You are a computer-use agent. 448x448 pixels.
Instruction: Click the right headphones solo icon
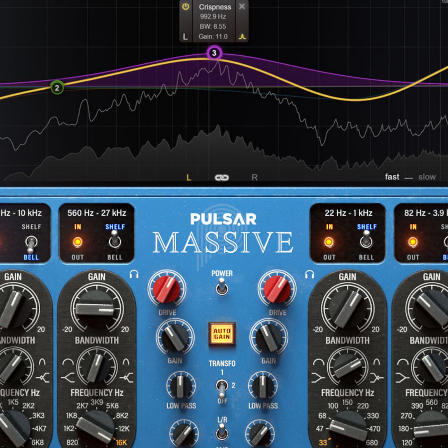coord(309,274)
